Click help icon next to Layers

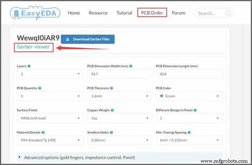29,66
